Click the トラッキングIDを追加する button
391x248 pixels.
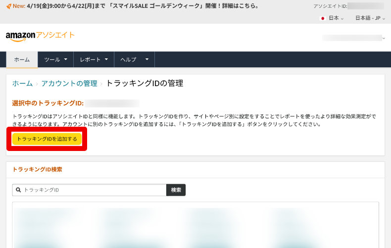click(x=47, y=139)
